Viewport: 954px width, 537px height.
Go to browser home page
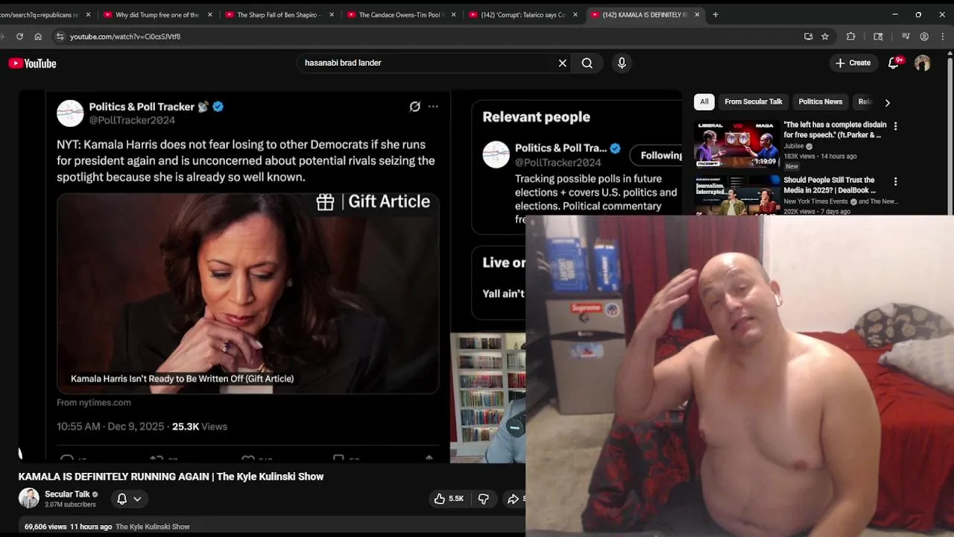(38, 37)
